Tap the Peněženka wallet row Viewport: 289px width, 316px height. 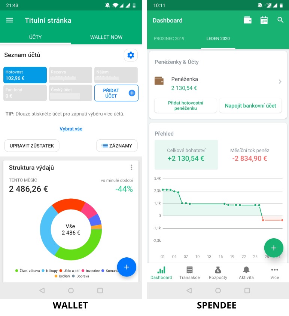[218, 83]
